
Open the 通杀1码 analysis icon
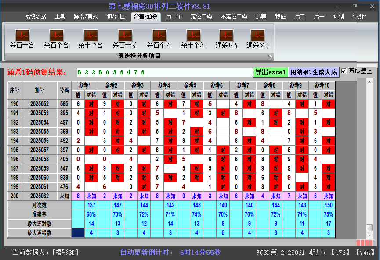(x=226, y=39)
